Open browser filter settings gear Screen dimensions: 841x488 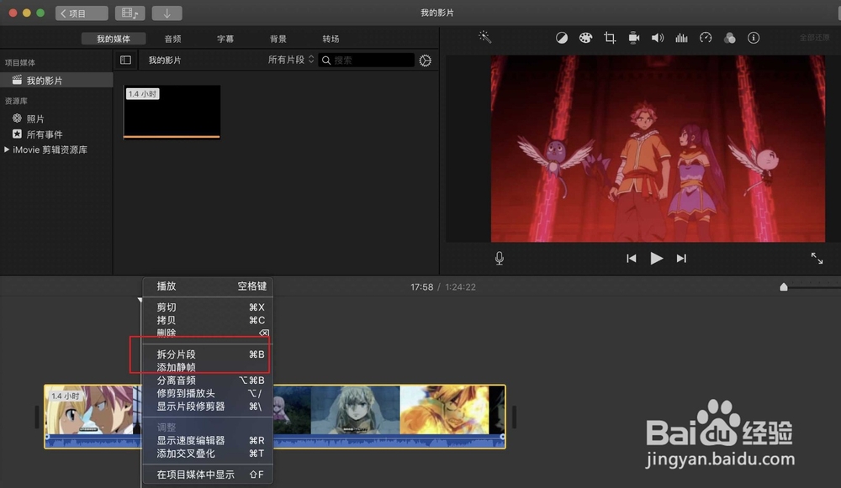click(426, 60)
